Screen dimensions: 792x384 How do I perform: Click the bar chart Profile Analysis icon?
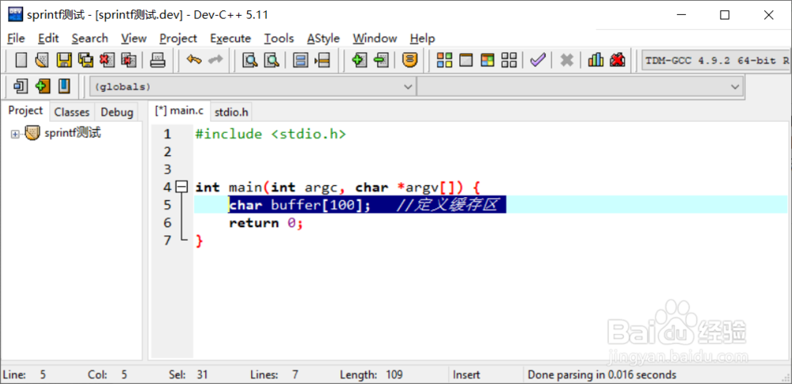pos(596,61)
